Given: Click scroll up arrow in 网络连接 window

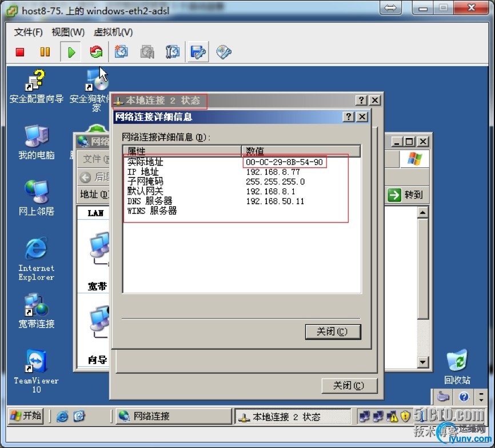Looking at the screenshot, I should (423, 213).
